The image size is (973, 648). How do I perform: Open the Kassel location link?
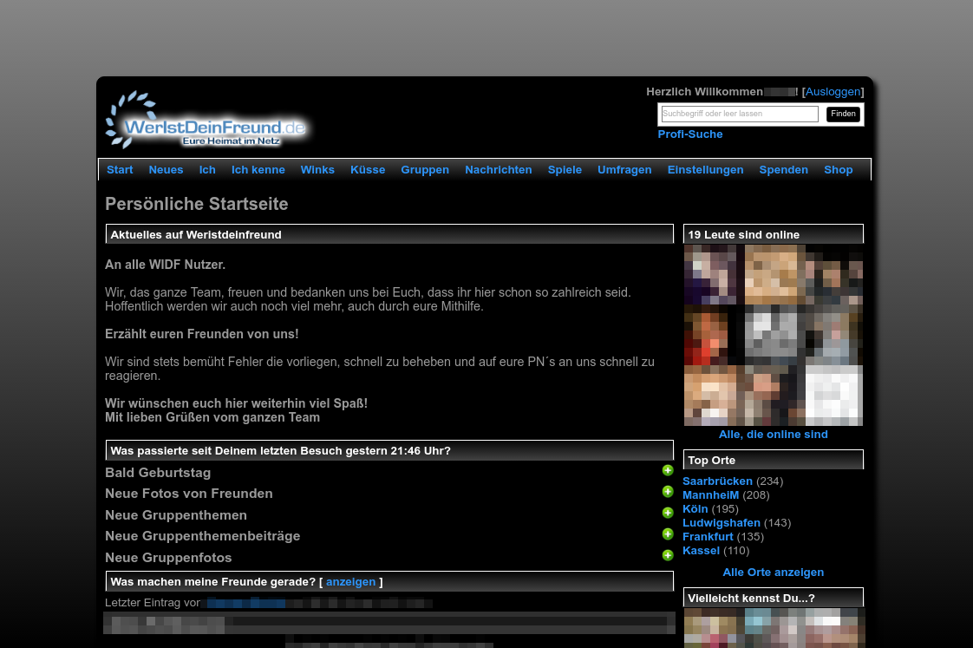(x=702, y=551)
